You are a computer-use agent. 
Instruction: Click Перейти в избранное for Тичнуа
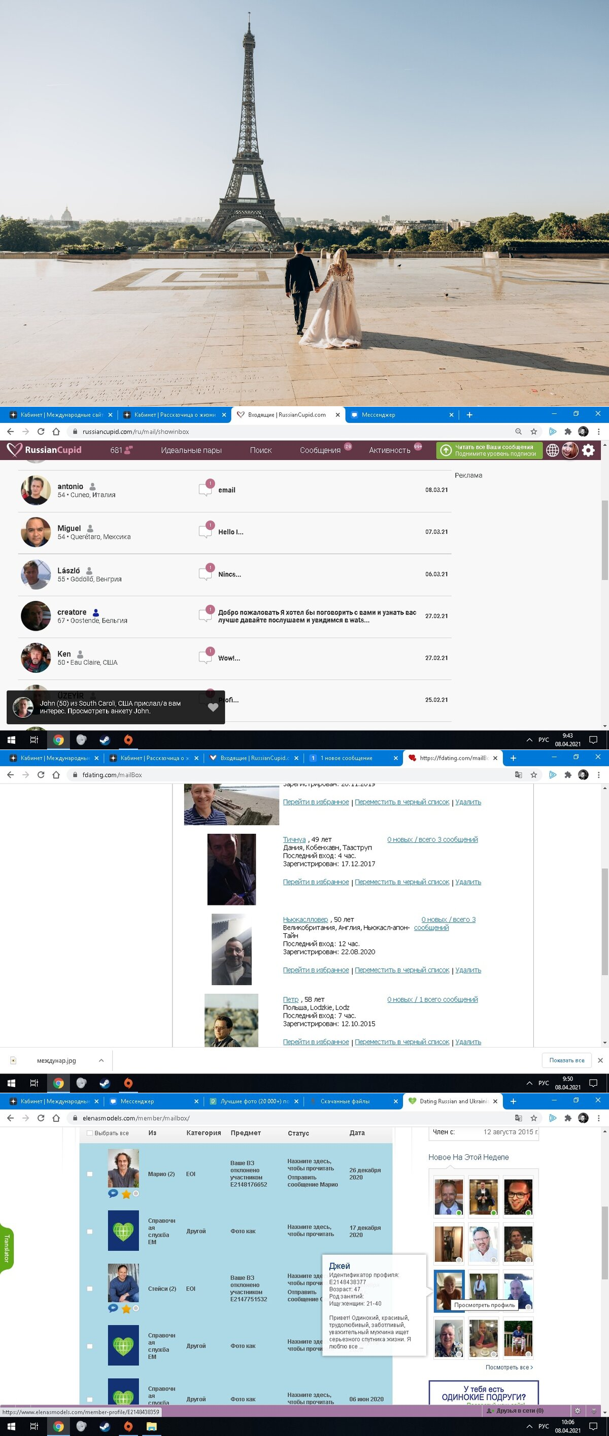click(x=316, y=882)
